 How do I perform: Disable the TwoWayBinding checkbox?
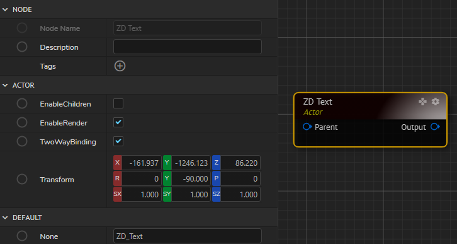click(118, 142)
